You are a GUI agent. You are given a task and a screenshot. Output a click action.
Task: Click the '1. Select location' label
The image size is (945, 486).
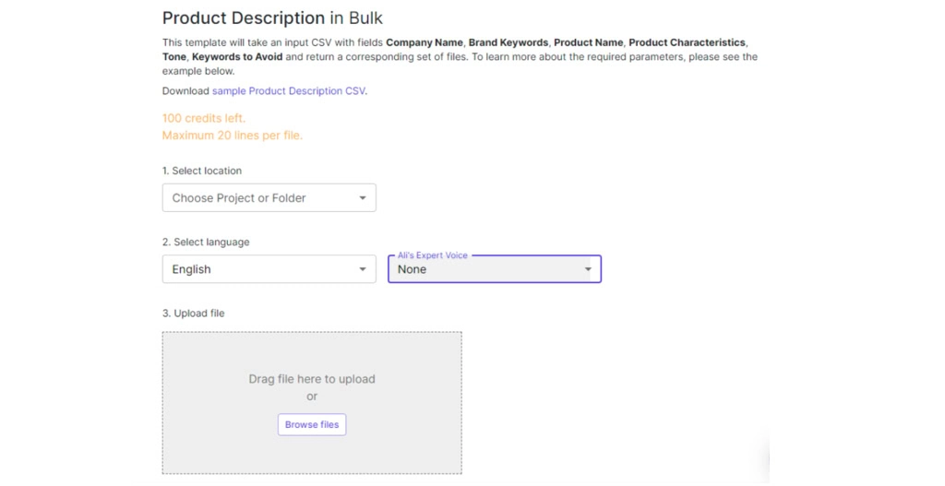coord(202,171)
